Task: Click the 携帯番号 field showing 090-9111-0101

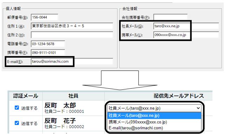Action: click(x=48, y=53)
